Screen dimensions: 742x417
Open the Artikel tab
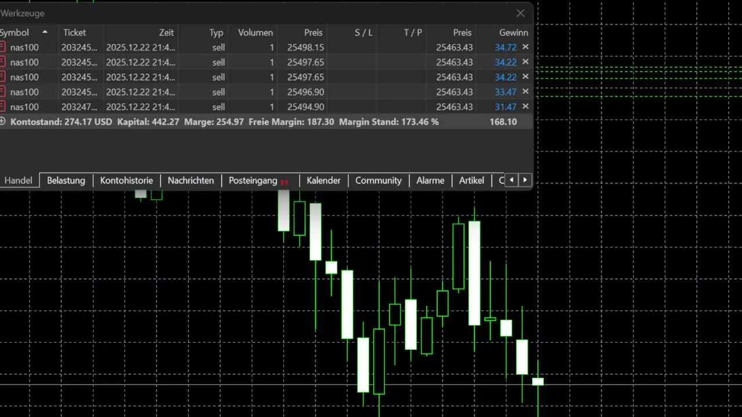tap(471, 180)
